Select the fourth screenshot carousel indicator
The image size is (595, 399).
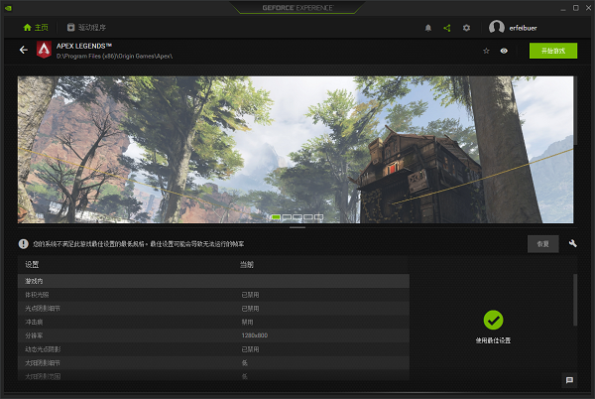pyautogui.click(x=308, y=216)
